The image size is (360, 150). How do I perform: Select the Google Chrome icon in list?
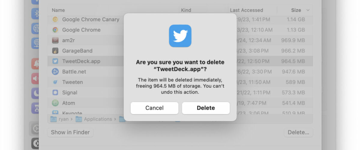pyautogui.click(x=55, y=30)
